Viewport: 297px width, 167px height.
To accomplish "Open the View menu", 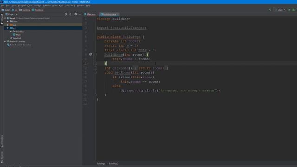I will 13,6.
